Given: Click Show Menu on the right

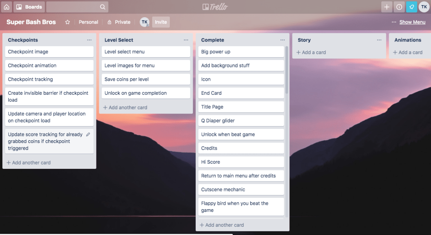Looking at the screenshot, I should (x=413, y=22).
